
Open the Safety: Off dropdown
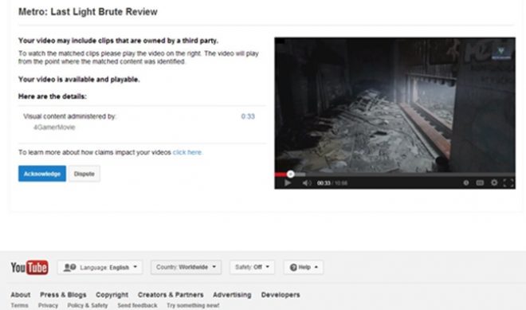(252, 268)
